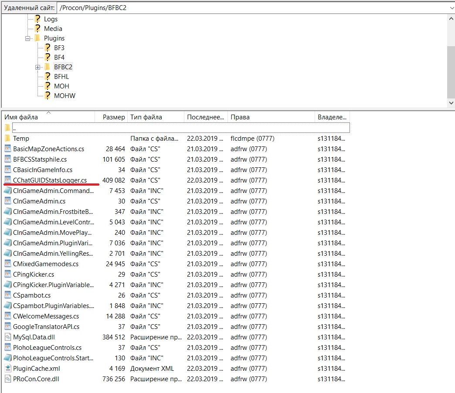This screenshot has width=455, height=393.
Task: Open the remote site path dropdown
Action: (452, 8)
